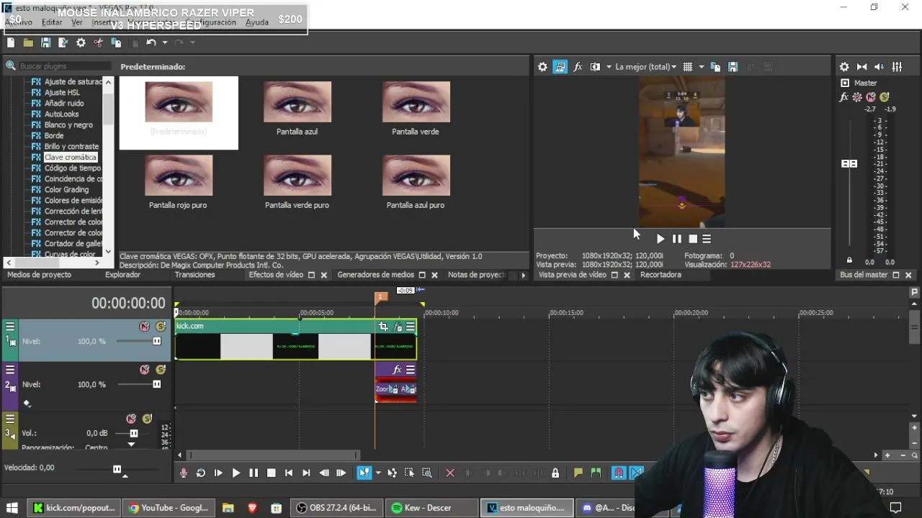Mute track 2 video
This screenshot has width=922, height=518.
[x=145, y=370]
